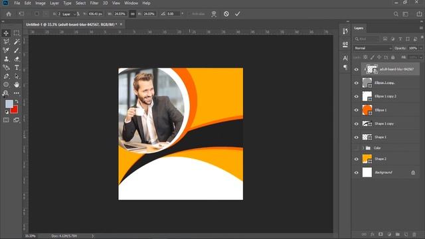Commit the transform with the checkmark
Viewport: 425px width, 239px height.
coord(238,14)
